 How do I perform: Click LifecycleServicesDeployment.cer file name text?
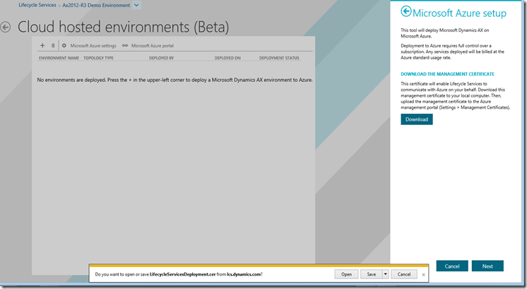click(x=182, y=274)
